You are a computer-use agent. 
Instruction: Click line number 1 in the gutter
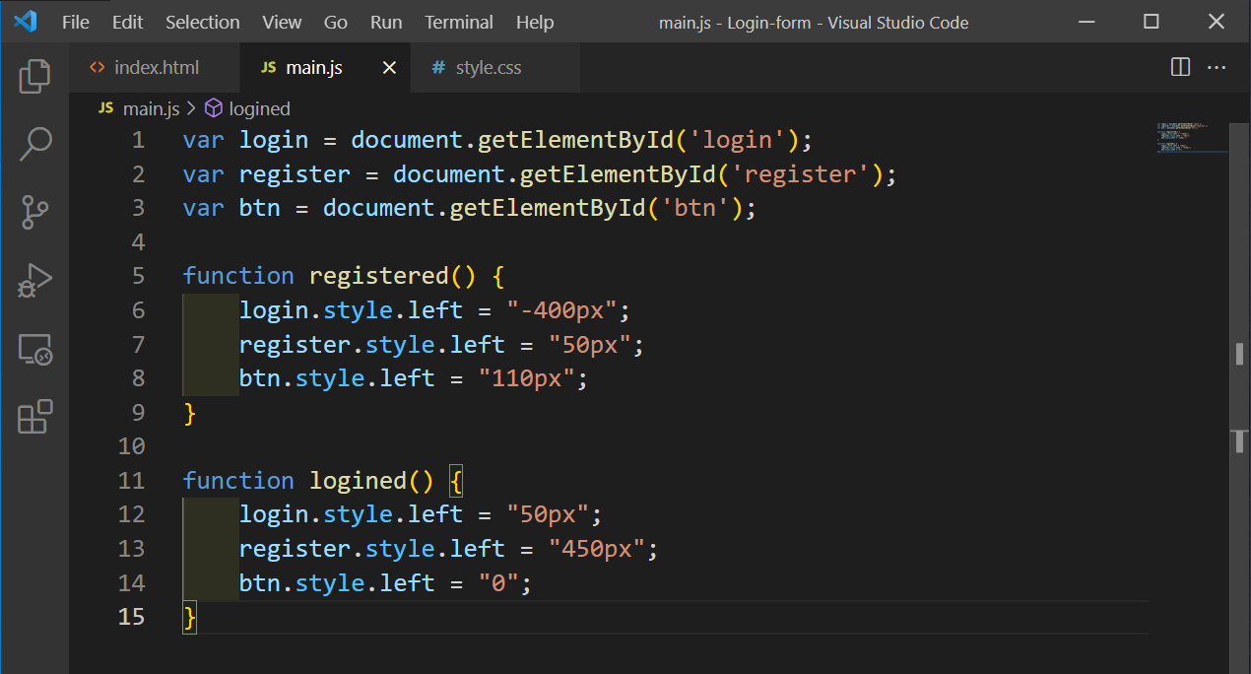click(138, 140)
